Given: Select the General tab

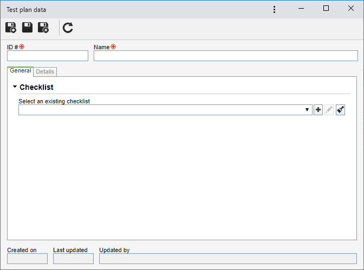Looking at the screenshot, I should (21, 71).
